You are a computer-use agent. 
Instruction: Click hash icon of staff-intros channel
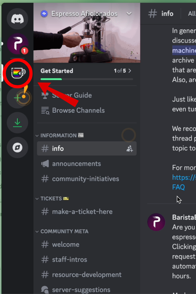coord(45,260)
